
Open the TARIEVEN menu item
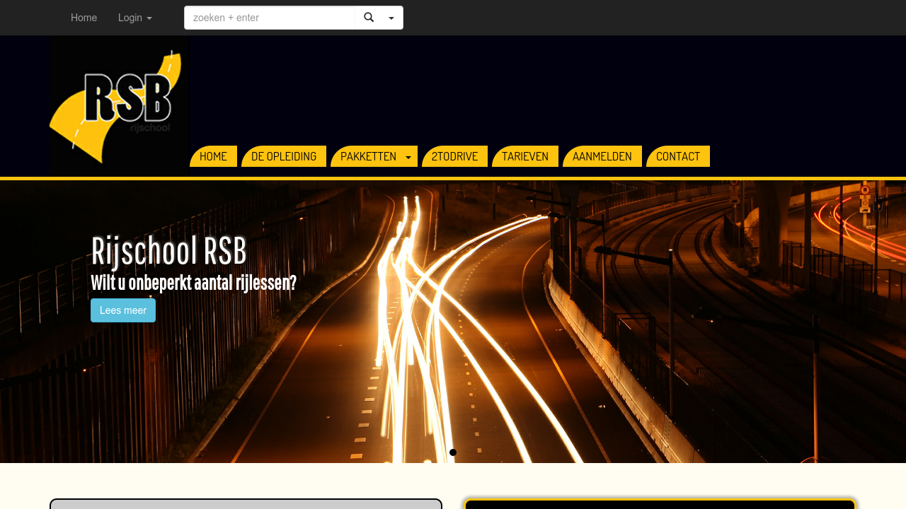525,156
